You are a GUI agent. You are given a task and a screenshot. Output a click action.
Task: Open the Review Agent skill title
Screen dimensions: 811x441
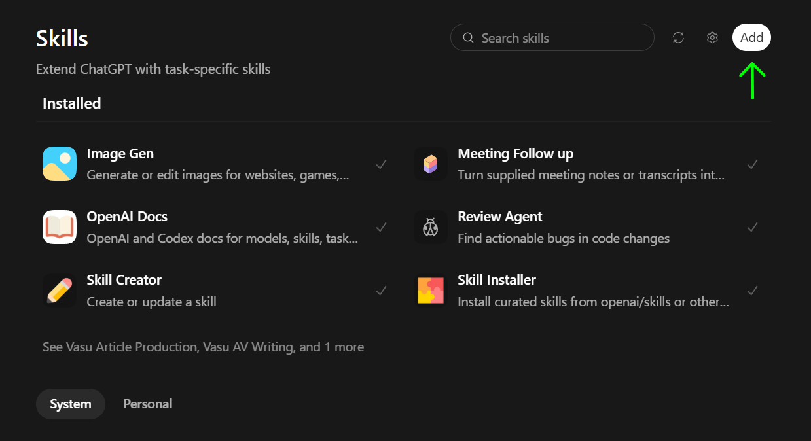(500, 217)
